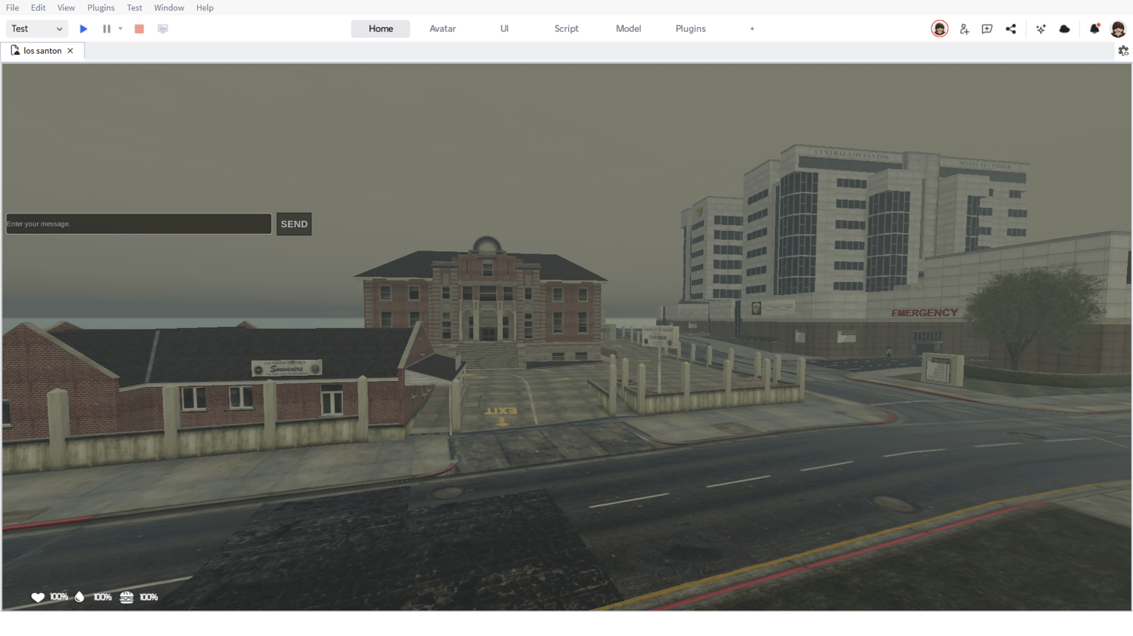This screenshot has height=636, width=1133.
Task: Click the SEND button
Action: pyautogui.click(x=294, y=224)
